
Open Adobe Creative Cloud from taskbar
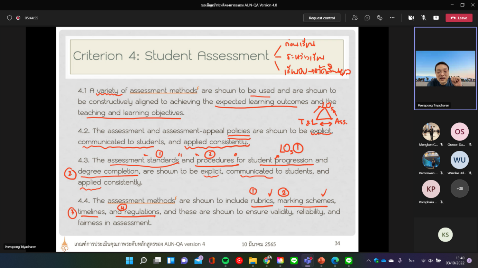coord(280,260)
